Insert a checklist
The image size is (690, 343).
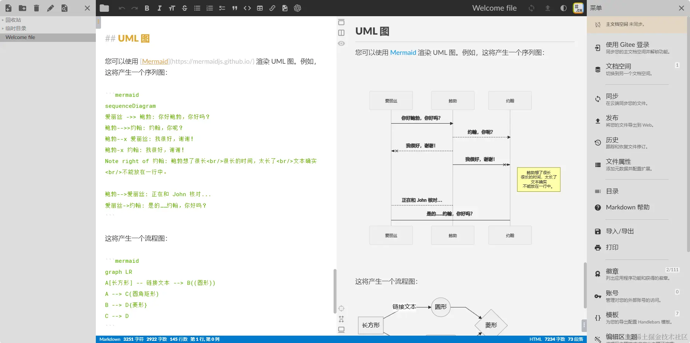[222, 8]
